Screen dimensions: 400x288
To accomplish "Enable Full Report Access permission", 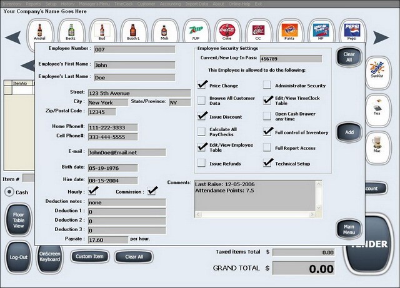I will point(267,147).
